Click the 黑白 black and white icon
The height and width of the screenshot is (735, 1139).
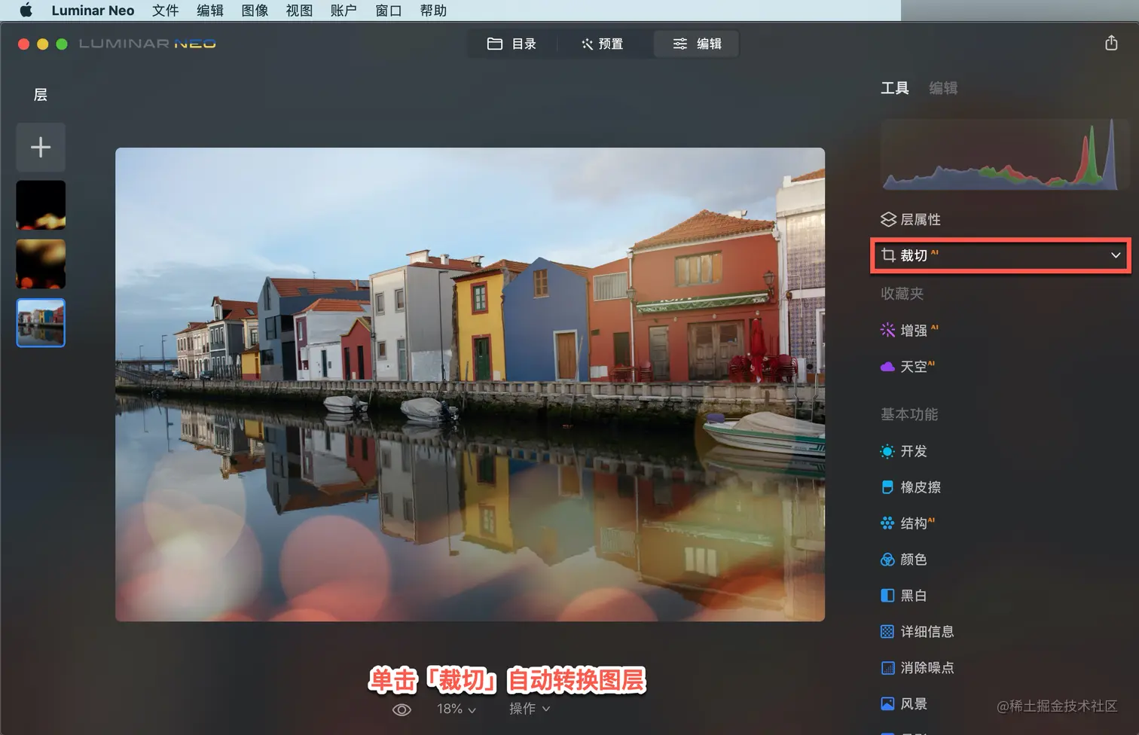click(x=888, y=596)
